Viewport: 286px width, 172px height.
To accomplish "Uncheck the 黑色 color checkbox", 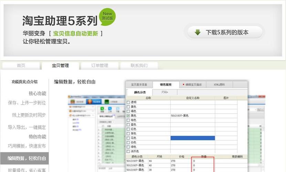I will pos(128,116).
